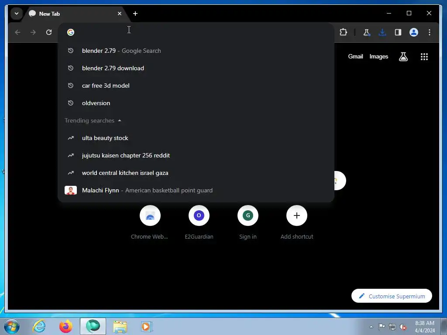Open the profile avatar icon
This screenshot has height=335, width=447.
tap(414, 32)
